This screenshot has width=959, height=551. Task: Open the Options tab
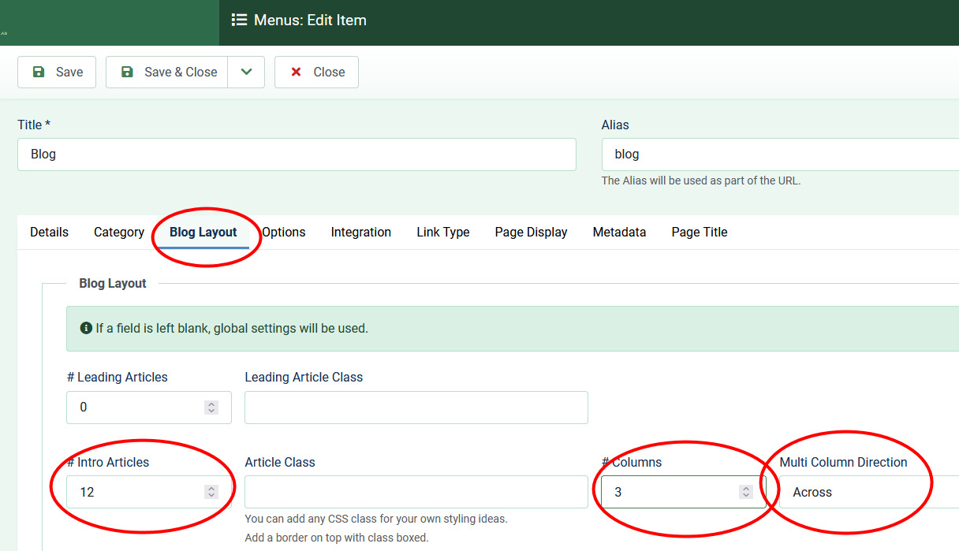pos(284,233)
